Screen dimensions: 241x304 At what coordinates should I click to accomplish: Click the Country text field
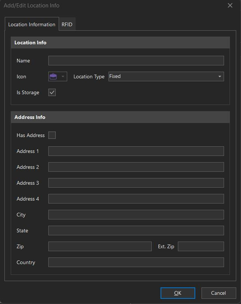pos(136,262)
